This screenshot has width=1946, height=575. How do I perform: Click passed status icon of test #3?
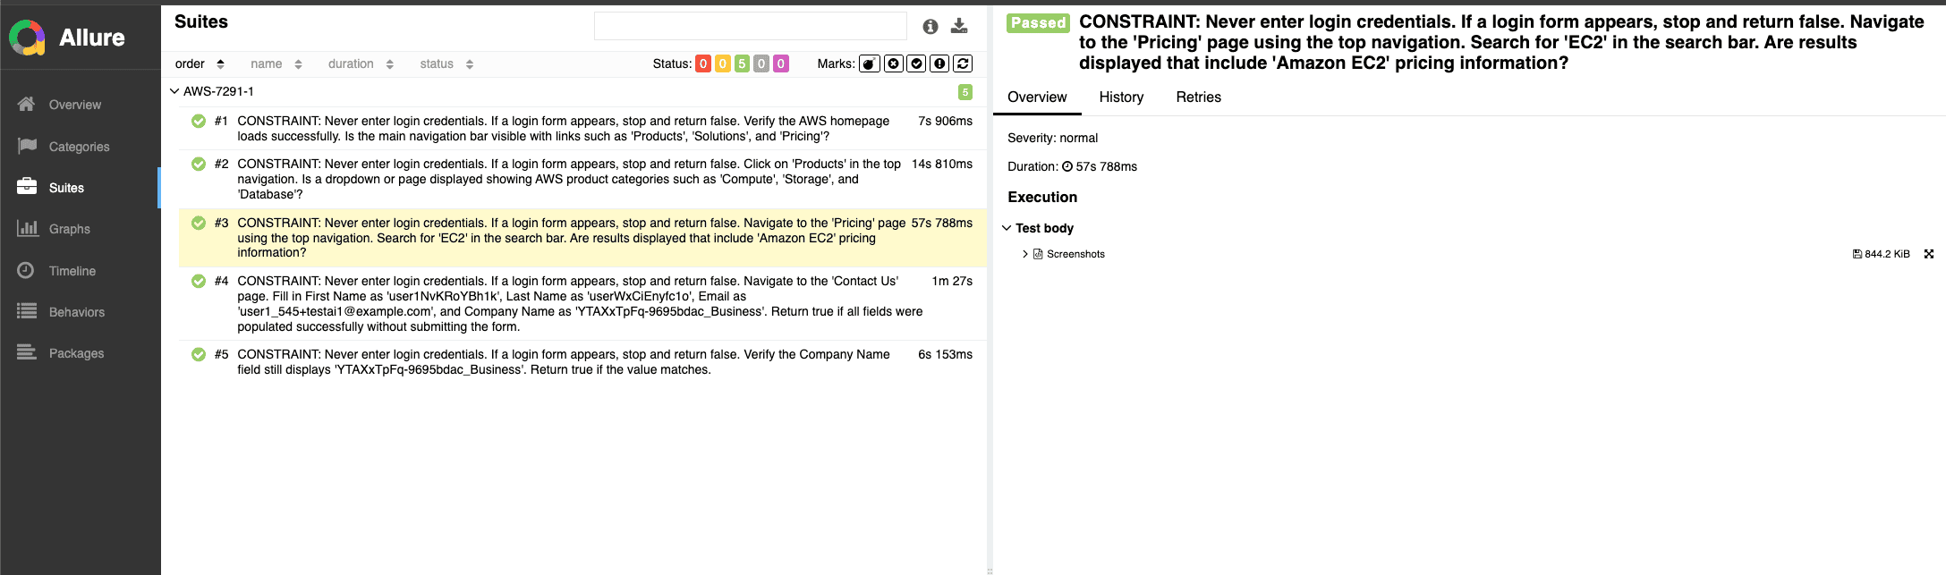[199, 223]
